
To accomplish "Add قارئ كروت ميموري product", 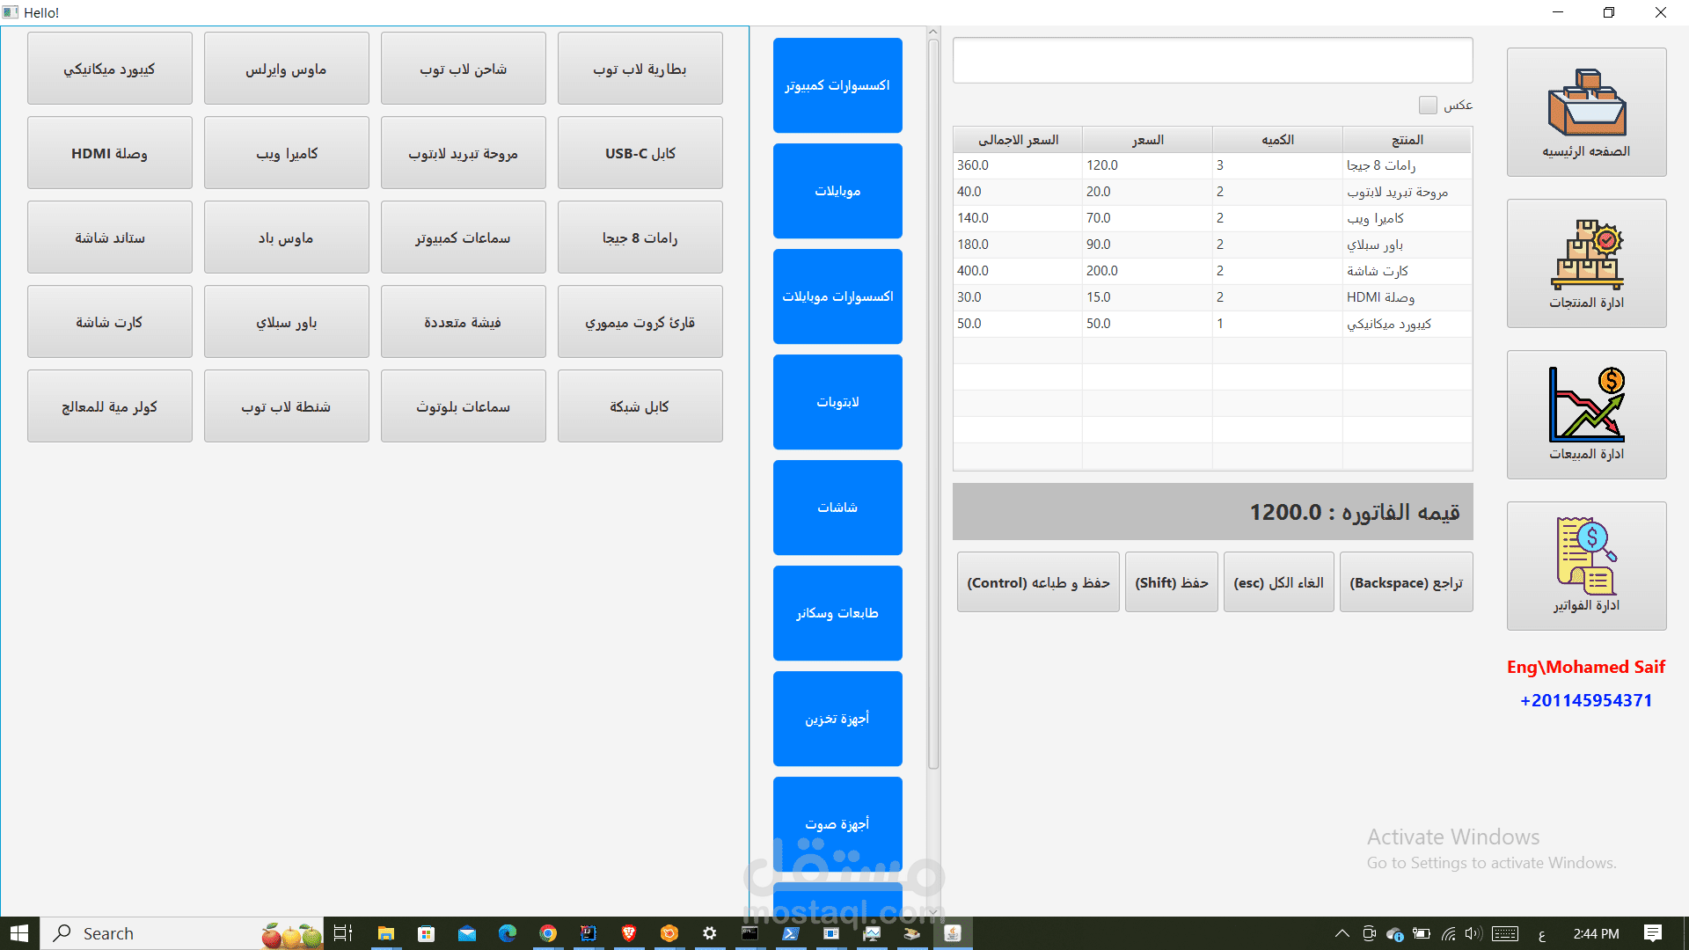I will point(640,322).
